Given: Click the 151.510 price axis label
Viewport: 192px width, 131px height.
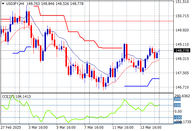Looking at the screenshot, I should tap(182, 2).
